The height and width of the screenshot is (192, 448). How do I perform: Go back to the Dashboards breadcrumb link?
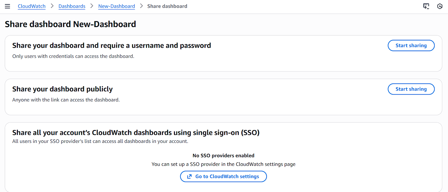point(72,6)
